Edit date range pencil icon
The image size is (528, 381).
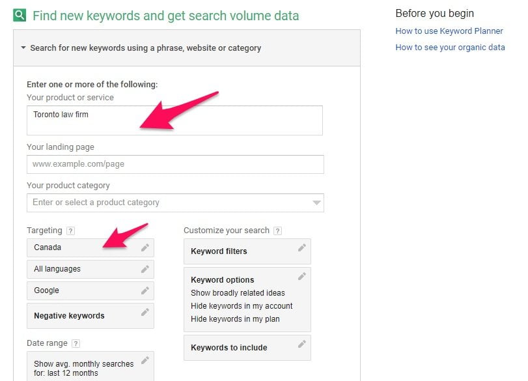click(x=145, y=360)
